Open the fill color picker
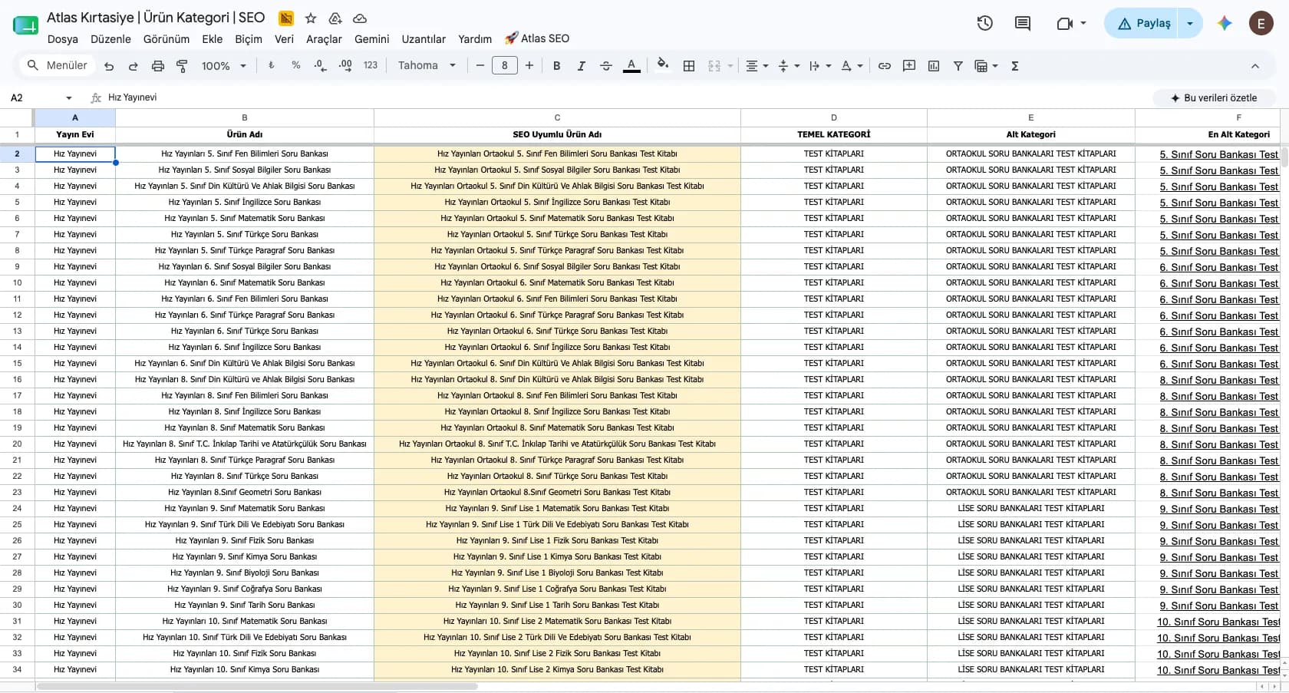Screen dimensions: 1289x693 [663, 66]
